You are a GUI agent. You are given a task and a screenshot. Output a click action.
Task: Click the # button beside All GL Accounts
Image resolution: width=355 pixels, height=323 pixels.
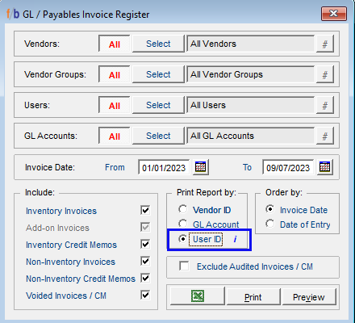coord(325,136)
